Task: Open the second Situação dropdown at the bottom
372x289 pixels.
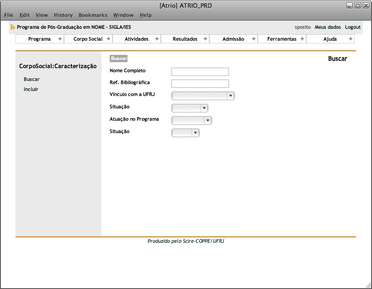Action: click(186, 133)
